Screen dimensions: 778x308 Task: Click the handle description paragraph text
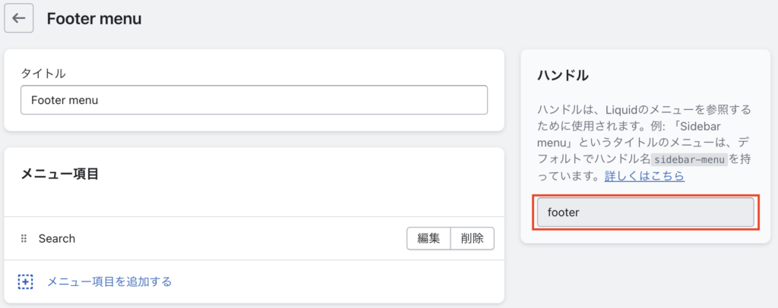[644, 143]
